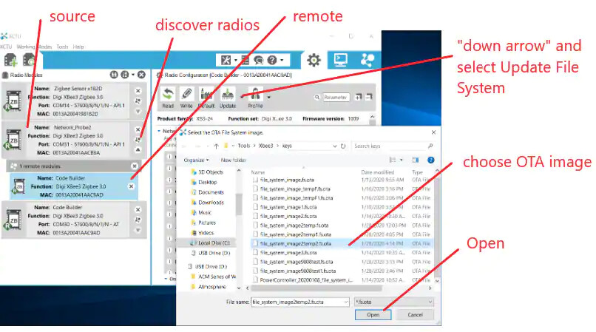Remove the Network_Probe2 module from list
596x332 pixels.
coord(138,129)
